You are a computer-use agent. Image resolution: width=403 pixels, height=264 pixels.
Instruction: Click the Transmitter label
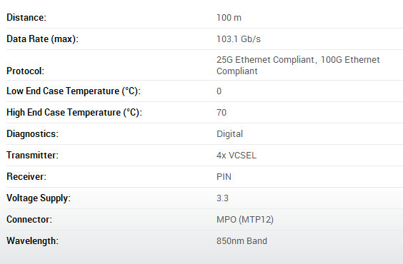pos(32,156)
